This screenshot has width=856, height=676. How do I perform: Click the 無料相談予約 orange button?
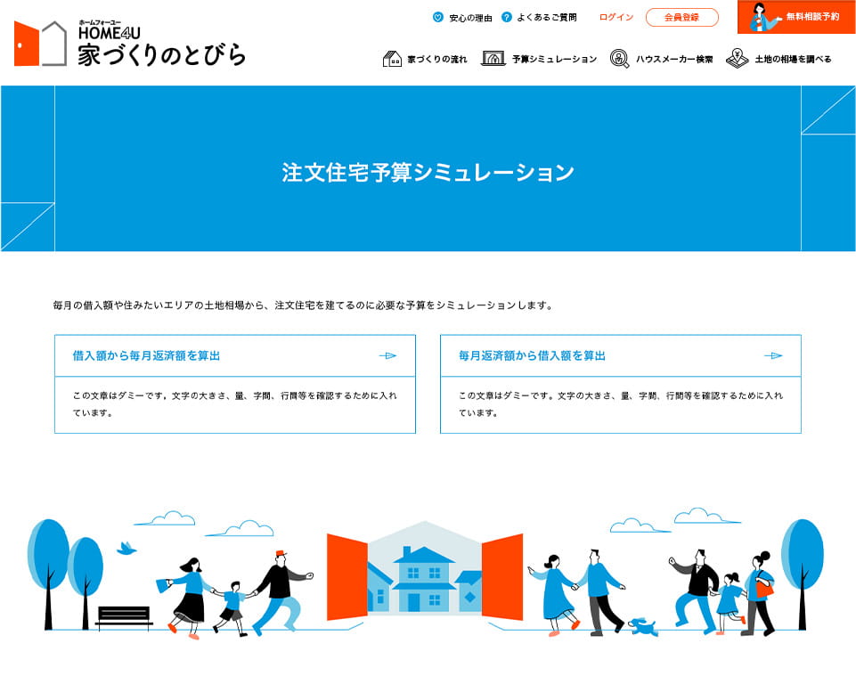(796, 17)
